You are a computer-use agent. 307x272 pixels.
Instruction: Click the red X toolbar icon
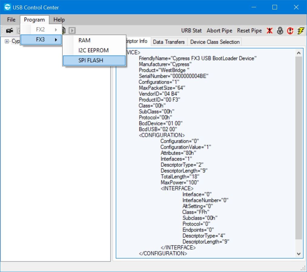coord(270,31)
